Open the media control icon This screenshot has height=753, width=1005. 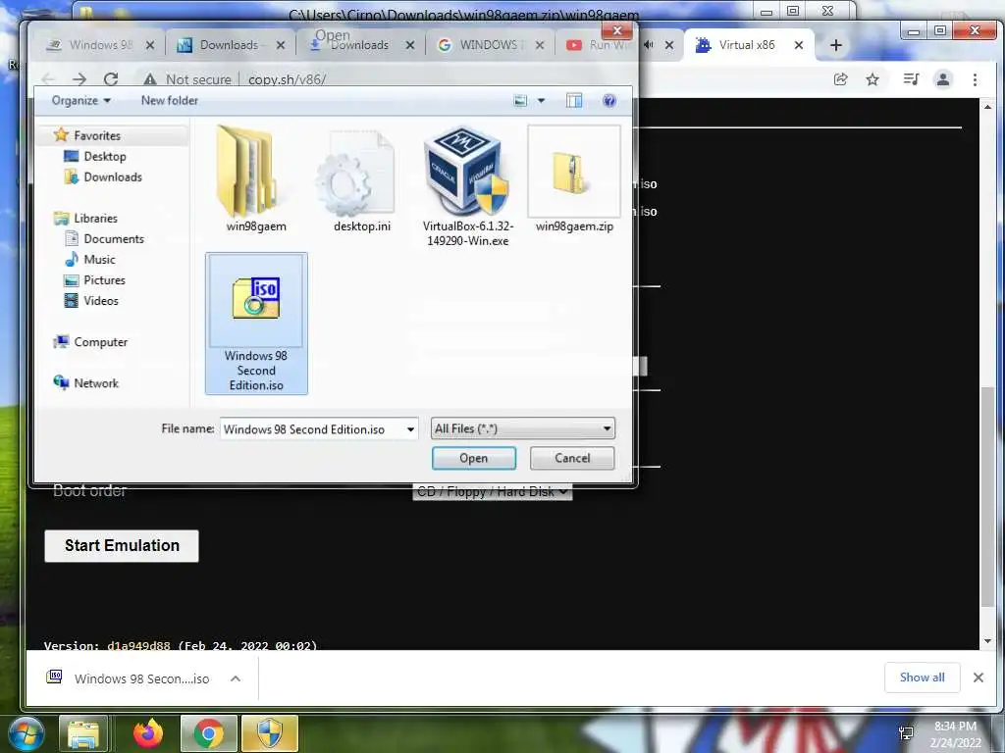[911, 79]
